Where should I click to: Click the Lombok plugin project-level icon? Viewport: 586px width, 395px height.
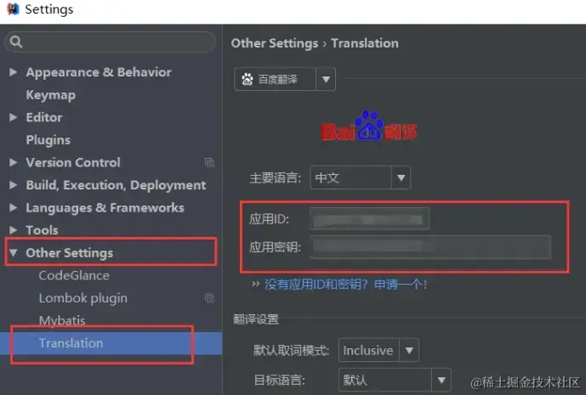pyautogui.click(x=209, y=298)
